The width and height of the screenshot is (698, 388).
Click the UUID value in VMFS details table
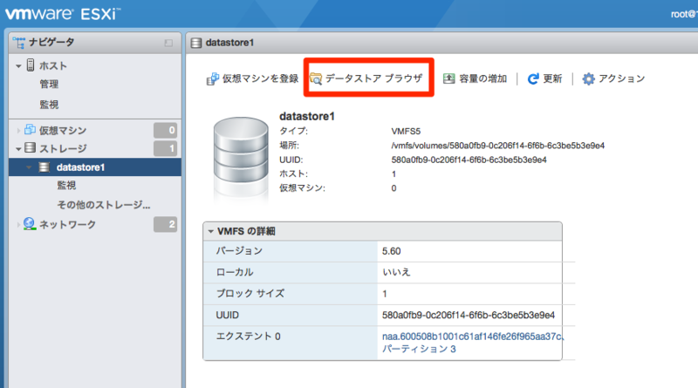[469, 315]
